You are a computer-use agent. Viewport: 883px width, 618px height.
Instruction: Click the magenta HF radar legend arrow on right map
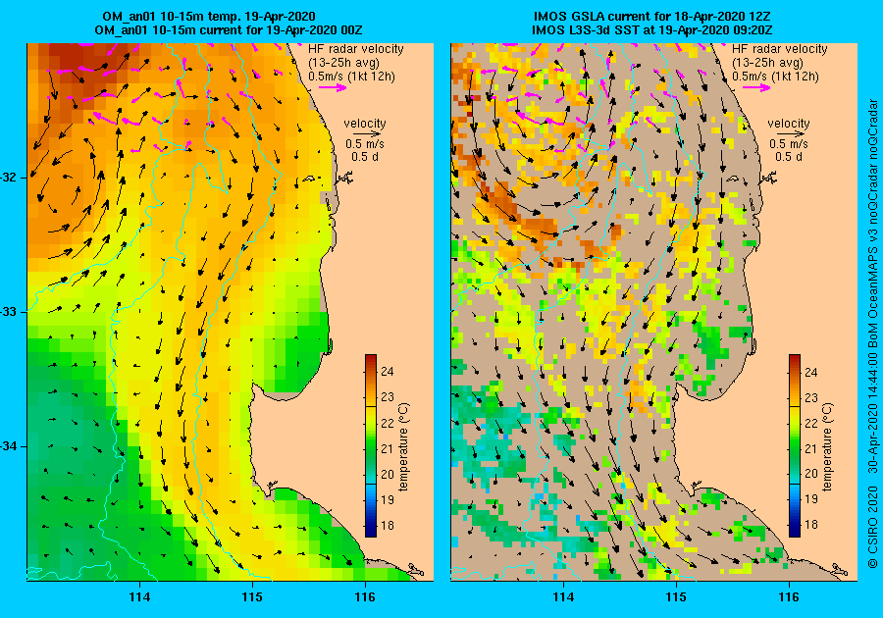pos(756,87)
